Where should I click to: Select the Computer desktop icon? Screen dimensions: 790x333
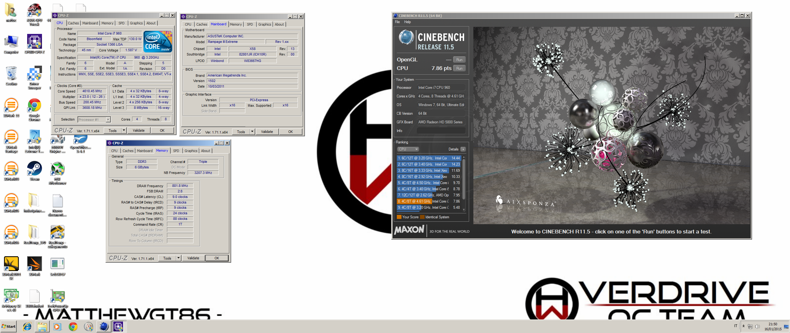click(11, 44)
